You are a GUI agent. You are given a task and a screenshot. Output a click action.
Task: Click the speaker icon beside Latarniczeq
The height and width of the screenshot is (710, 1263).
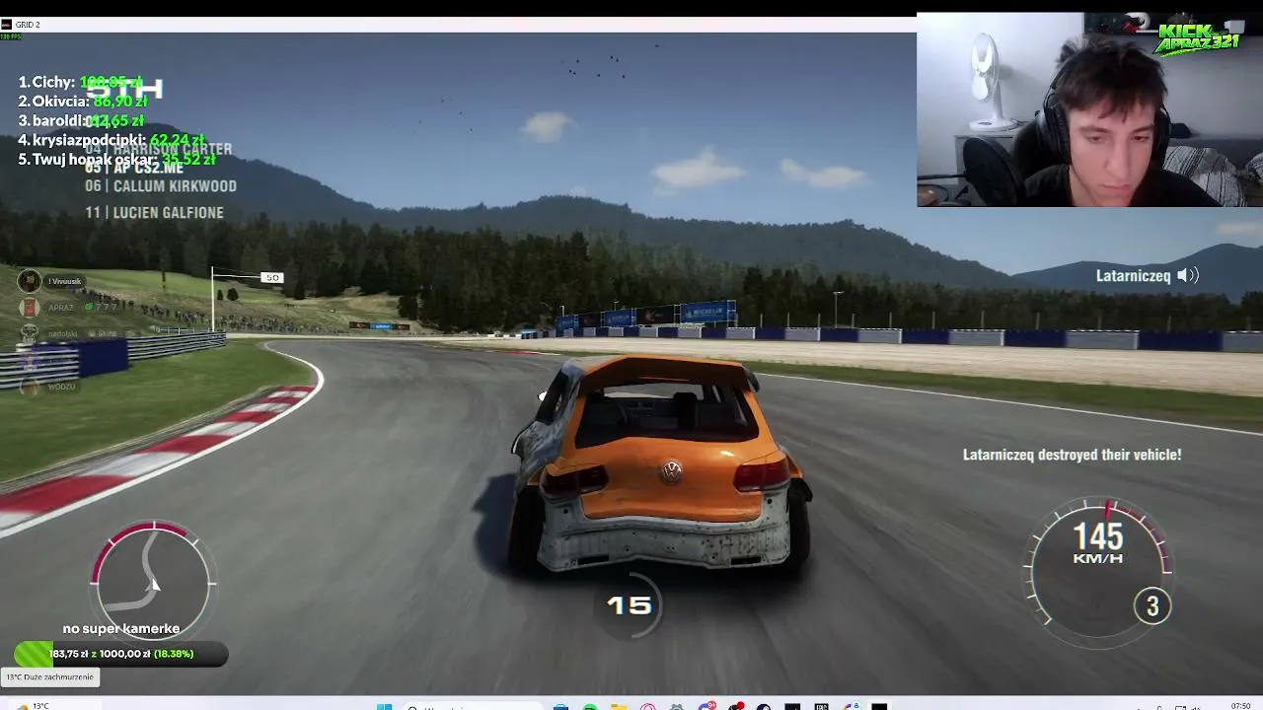coord(1188,275)
